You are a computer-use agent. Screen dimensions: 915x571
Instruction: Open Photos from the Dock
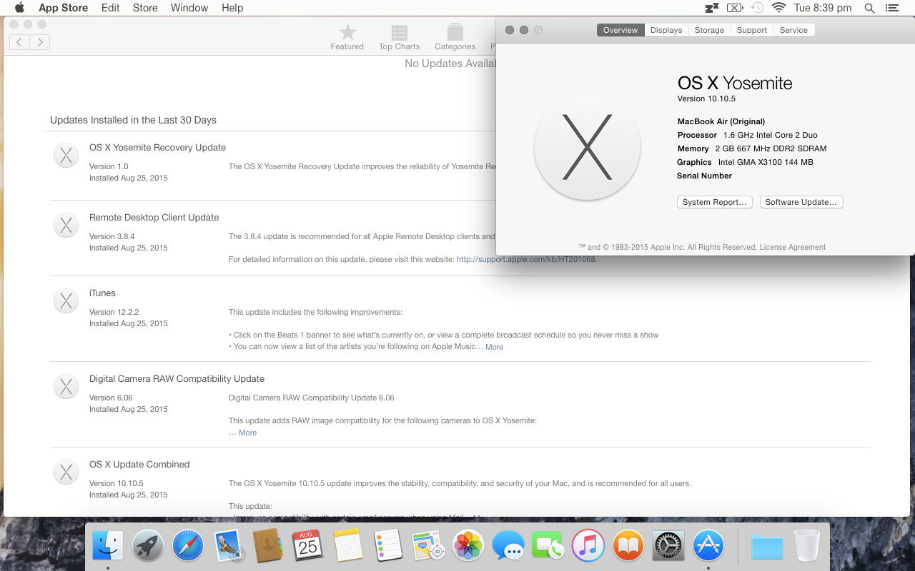[468, 547]
